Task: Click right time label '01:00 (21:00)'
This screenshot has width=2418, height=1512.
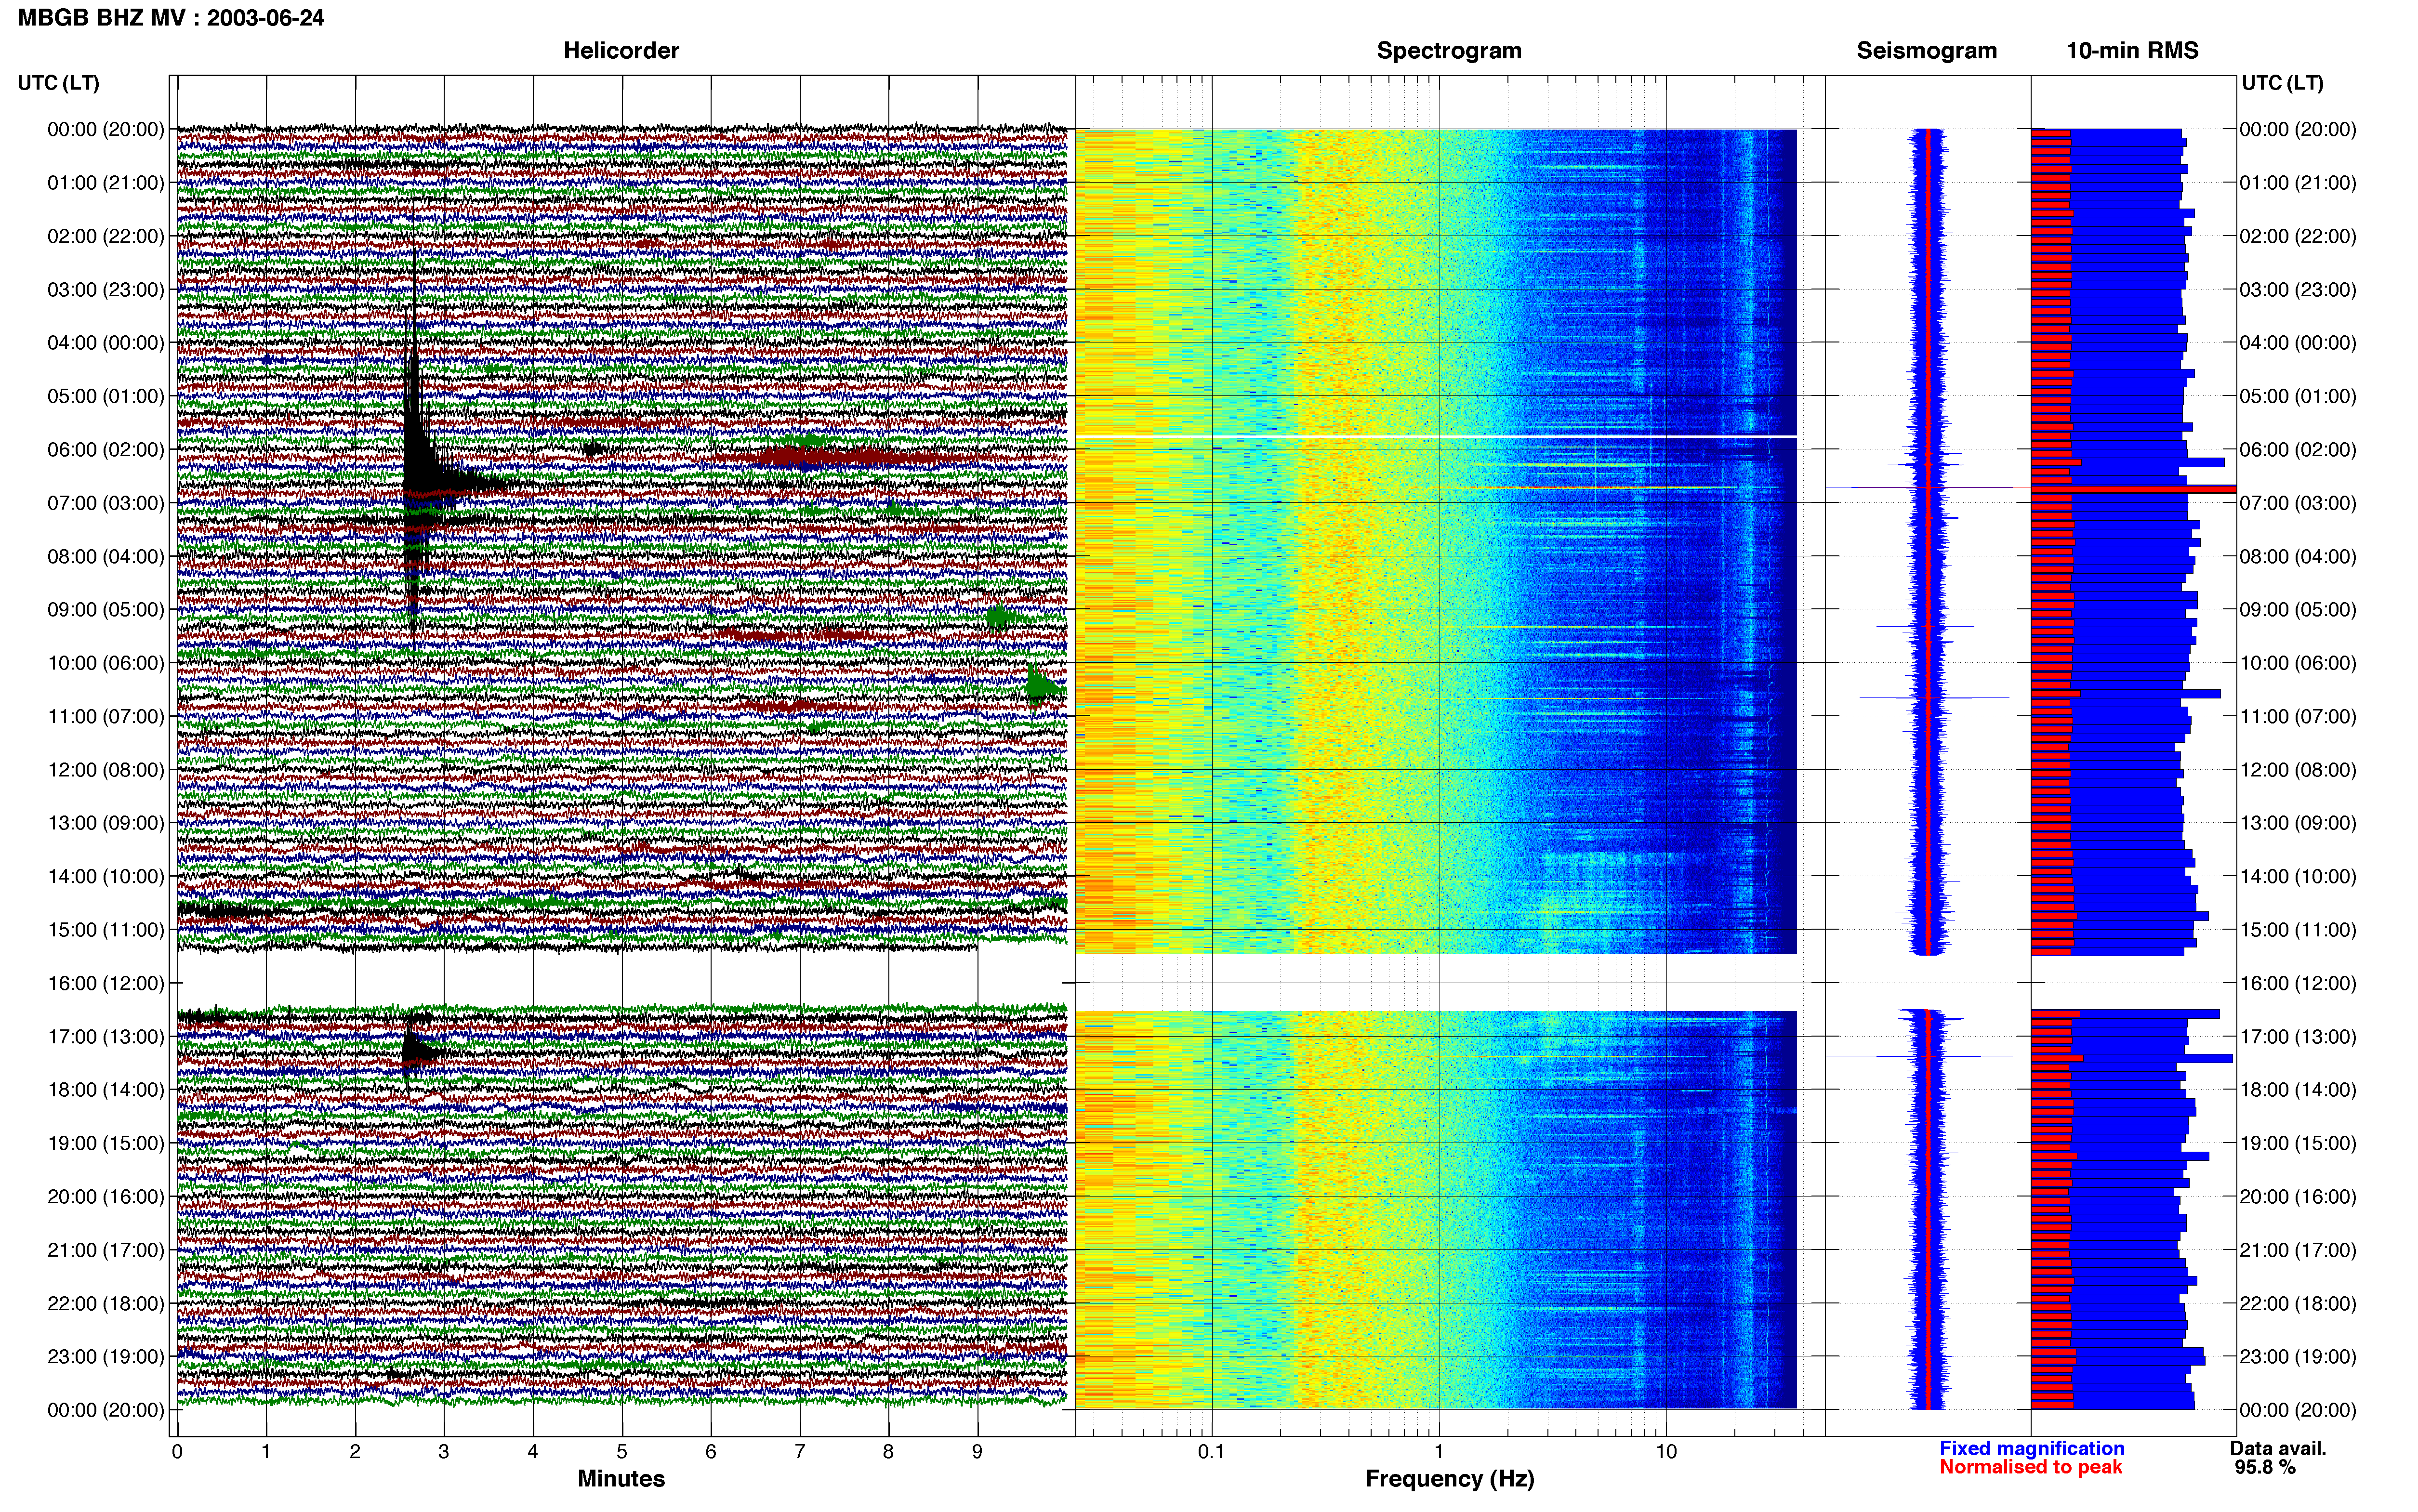Action: 2298,183
